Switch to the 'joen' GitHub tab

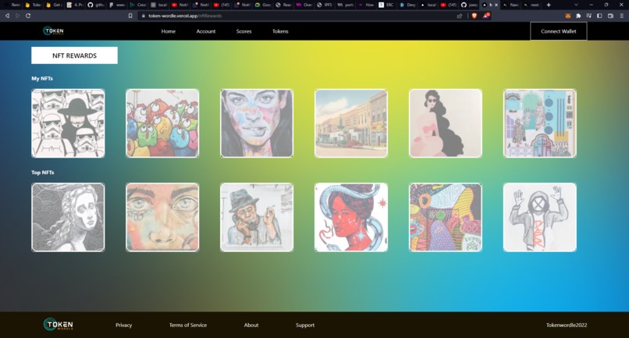[469, 5]
